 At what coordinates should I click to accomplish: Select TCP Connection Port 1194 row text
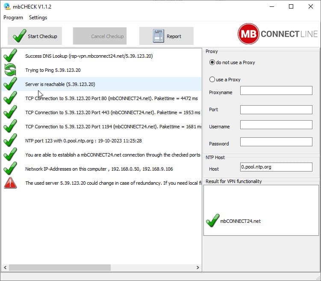113,127
